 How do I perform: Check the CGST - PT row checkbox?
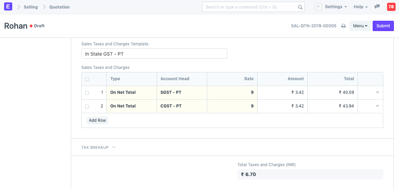(x=87, y=106)
